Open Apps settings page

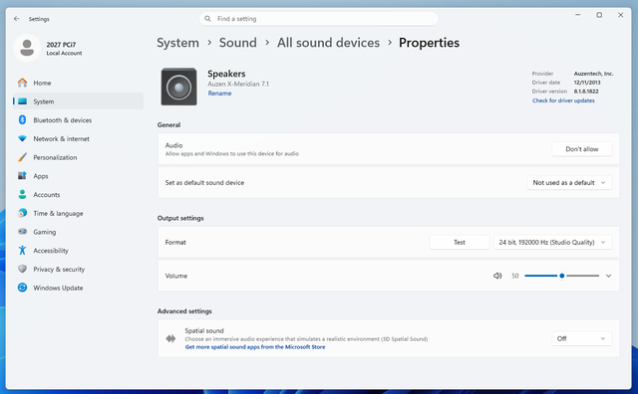(78, 176)
